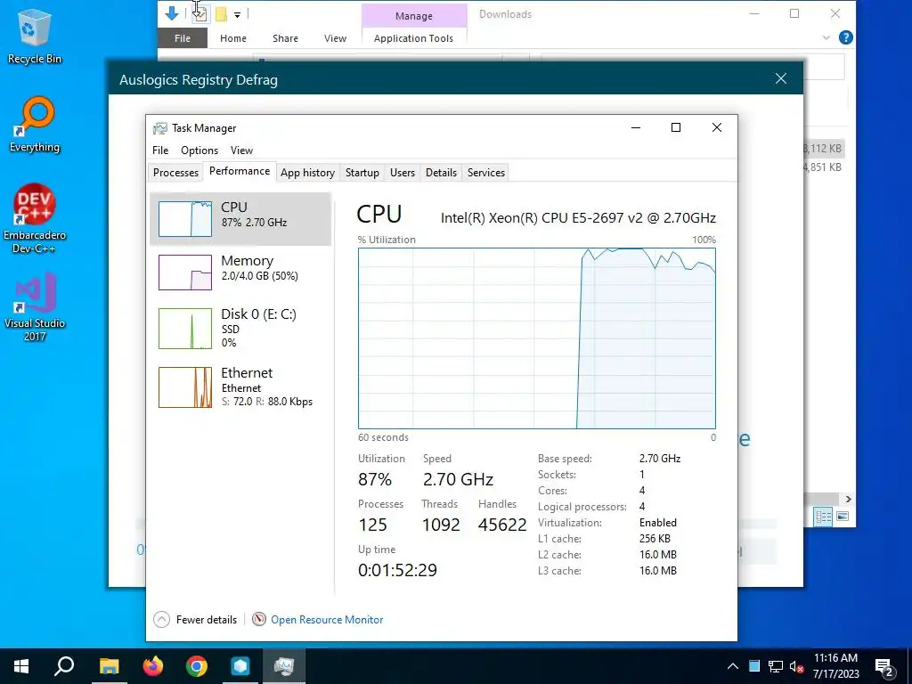This screenshot has height=684, width=912.
Task: Open Task Manager File menu
Action: pyautogui.click(x=160, y=150)
